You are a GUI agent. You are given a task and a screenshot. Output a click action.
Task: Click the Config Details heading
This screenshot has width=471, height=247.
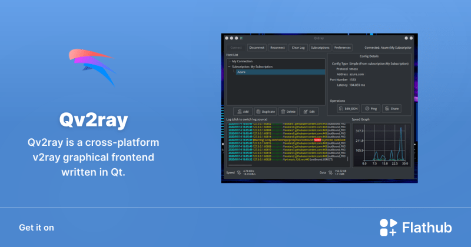click(369, 56)
